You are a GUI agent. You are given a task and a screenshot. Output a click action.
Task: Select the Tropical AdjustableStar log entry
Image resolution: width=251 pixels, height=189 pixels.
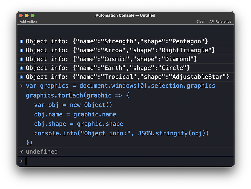pos(128,77)
